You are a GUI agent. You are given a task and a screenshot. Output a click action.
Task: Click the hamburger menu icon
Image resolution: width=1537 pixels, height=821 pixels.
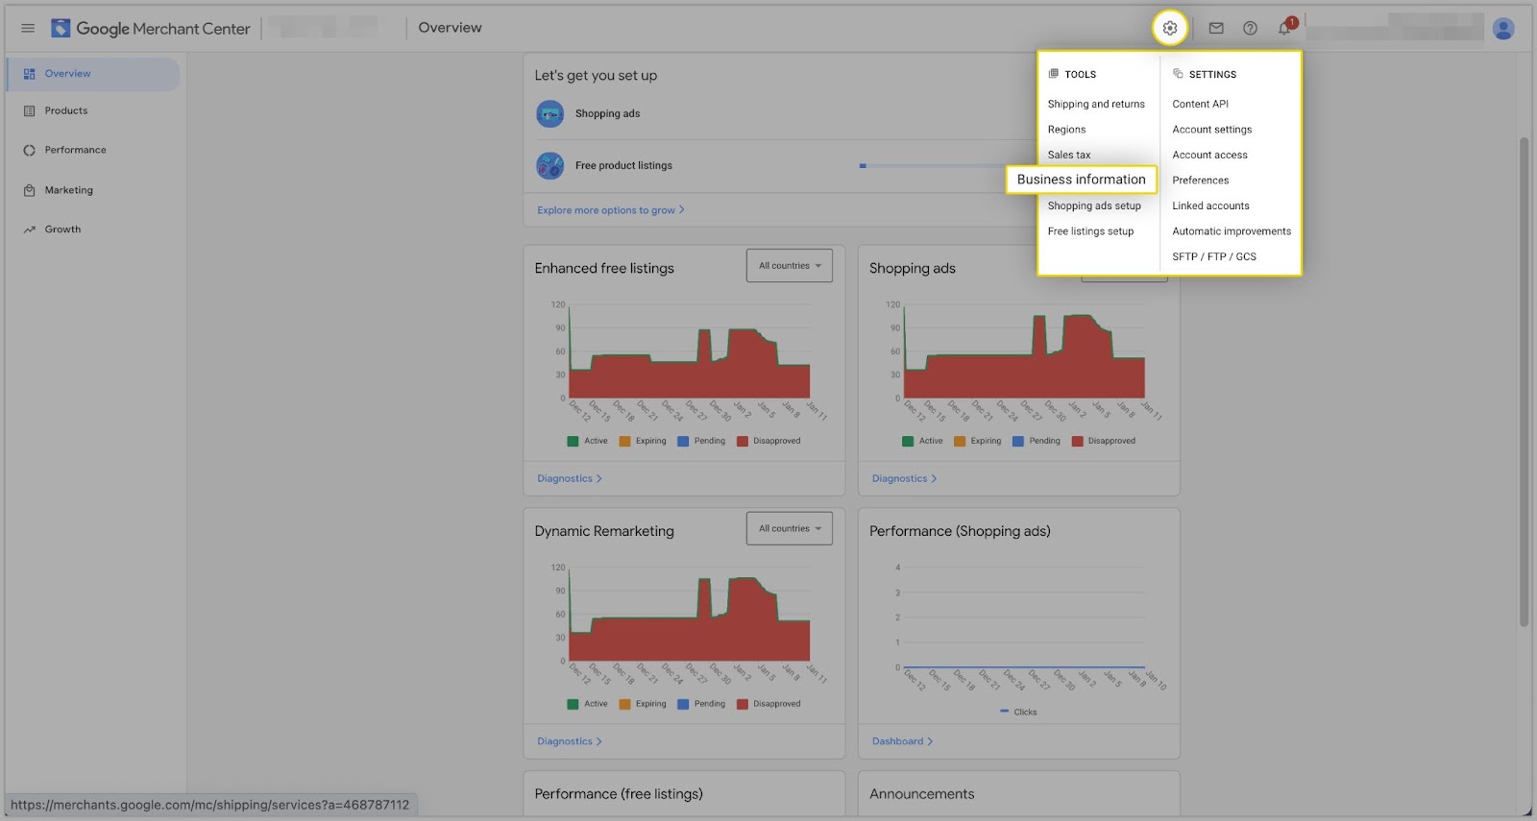click(28, 28)
